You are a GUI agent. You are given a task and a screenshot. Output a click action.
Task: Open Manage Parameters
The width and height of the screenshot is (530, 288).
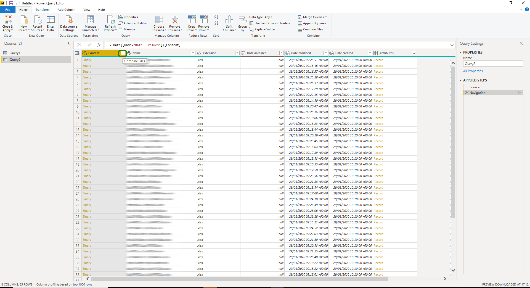point(91,23)
